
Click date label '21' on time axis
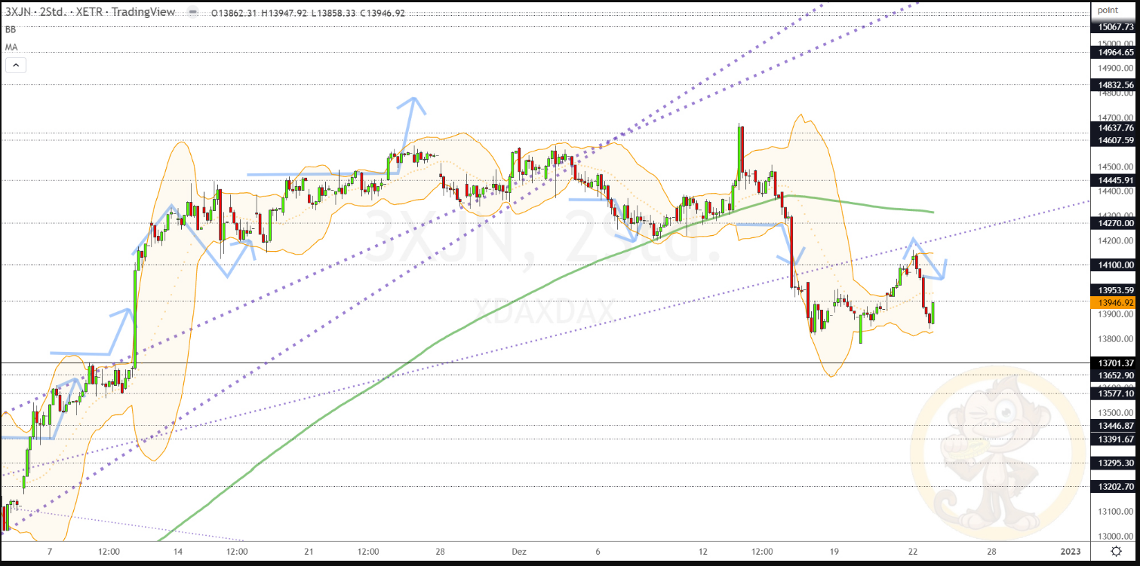click(309, 552)
